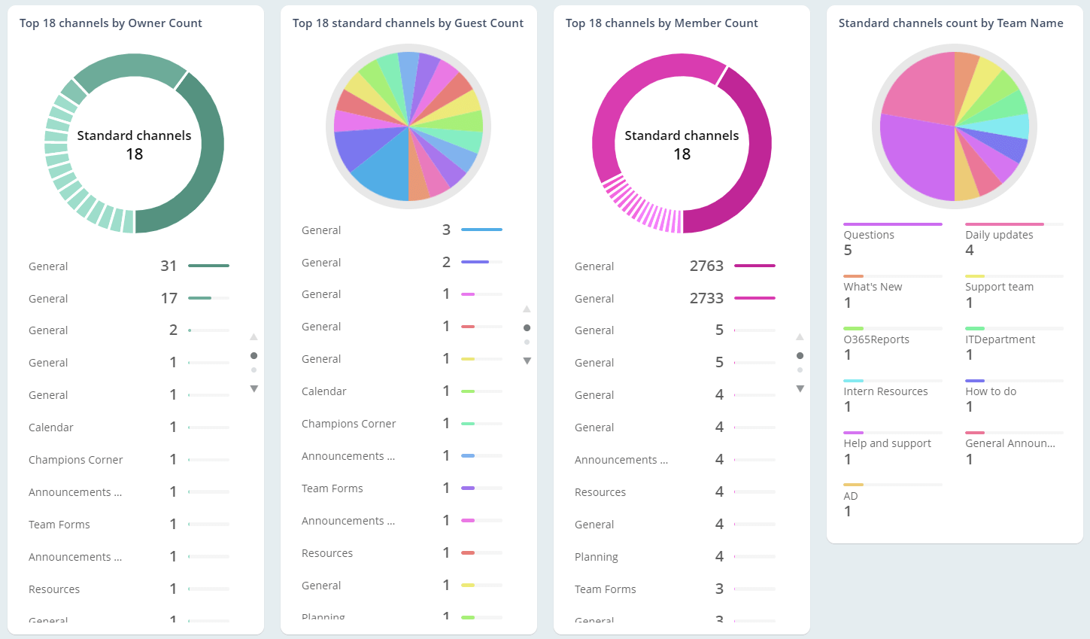Image resolution: width=1090 pixels, height=639 pixels.
Task: Select the first pagination dot in Owner Count card
Action: pyautogui.click(x=254, y=355)
